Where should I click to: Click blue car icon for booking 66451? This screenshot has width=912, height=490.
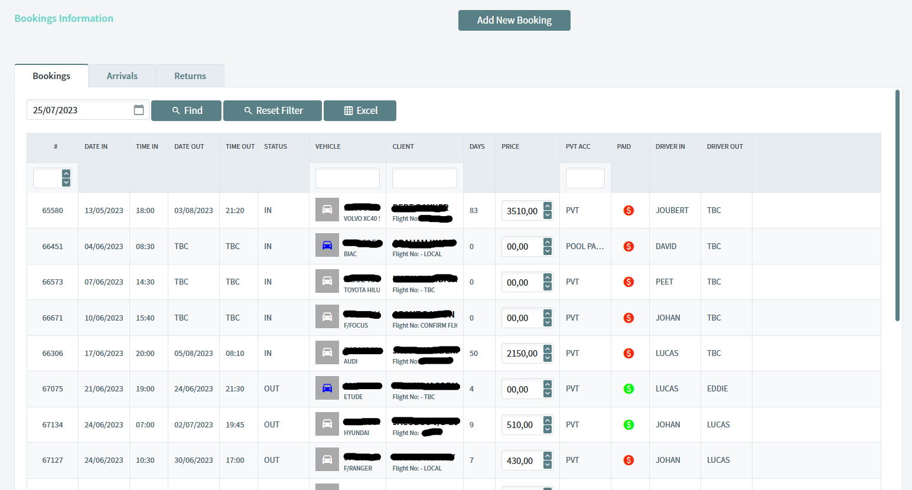click(x=327, y=246)
